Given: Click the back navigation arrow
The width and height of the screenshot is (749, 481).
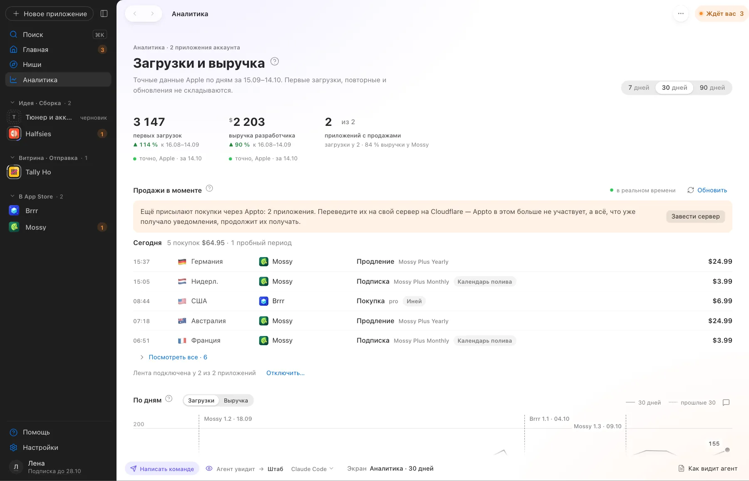Looking at the screenshot, I should [135, 14].
